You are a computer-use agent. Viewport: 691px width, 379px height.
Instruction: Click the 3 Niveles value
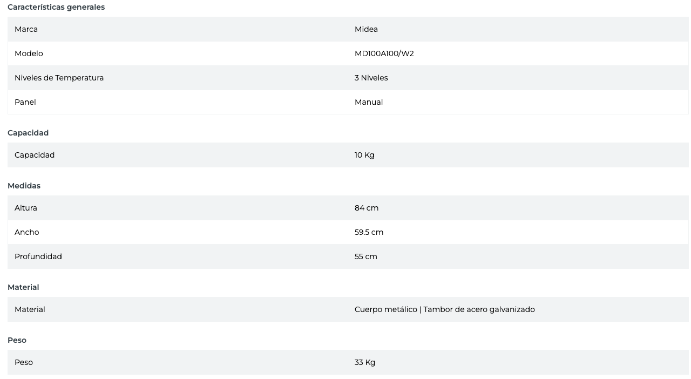(371, 78)
